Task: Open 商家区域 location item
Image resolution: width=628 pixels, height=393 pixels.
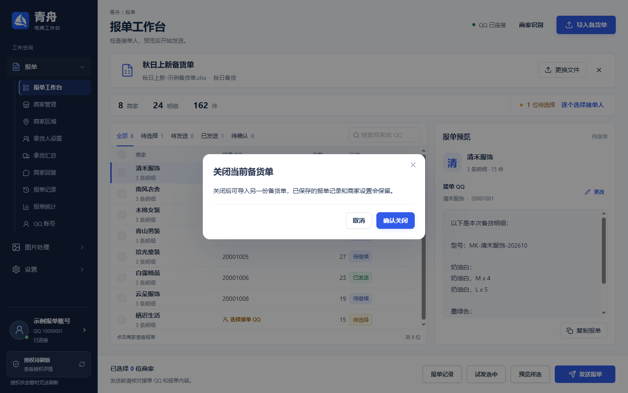Action: [x=55, y=121]
